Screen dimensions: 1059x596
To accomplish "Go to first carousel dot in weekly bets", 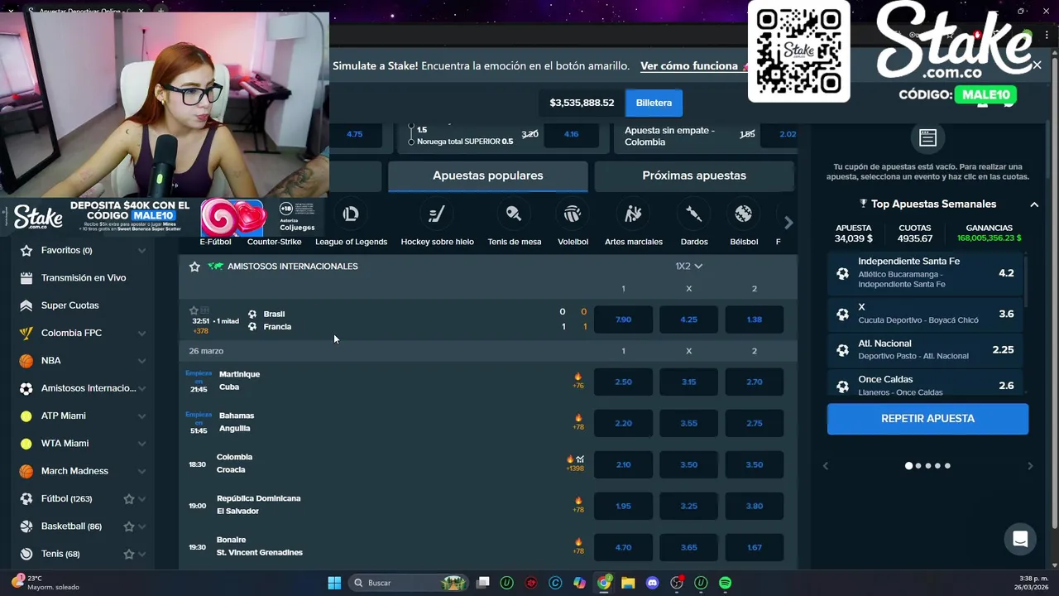I will pyautogui.click(x=908, y=466).
